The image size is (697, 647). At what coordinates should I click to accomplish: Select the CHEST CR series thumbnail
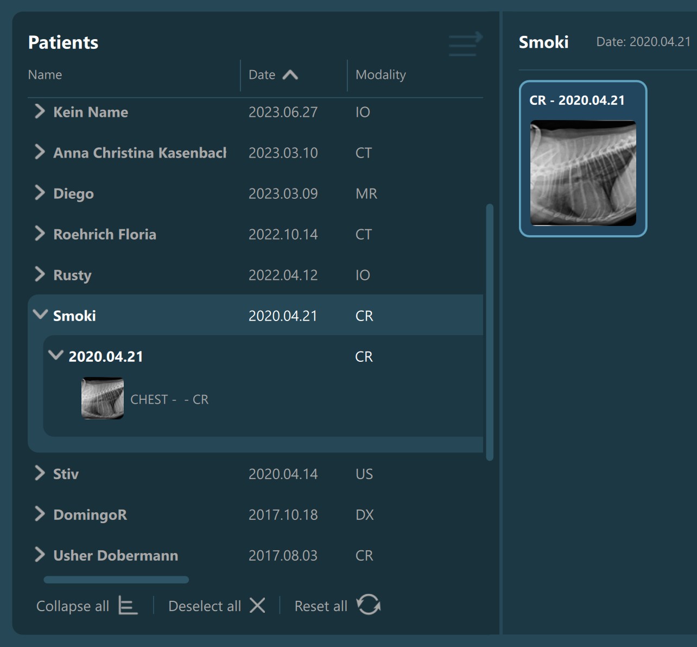point(103,399)
